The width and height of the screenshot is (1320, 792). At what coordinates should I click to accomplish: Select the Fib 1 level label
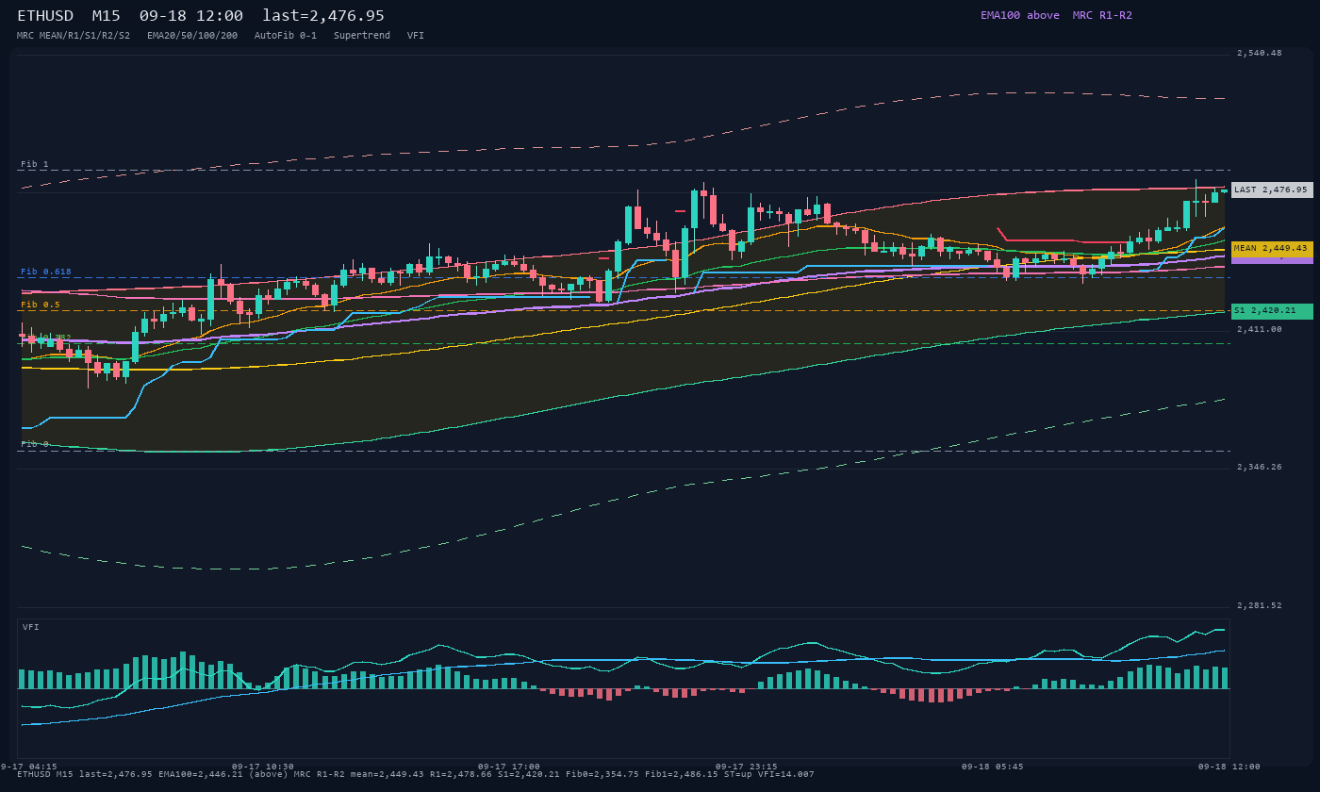coord(35,164)
